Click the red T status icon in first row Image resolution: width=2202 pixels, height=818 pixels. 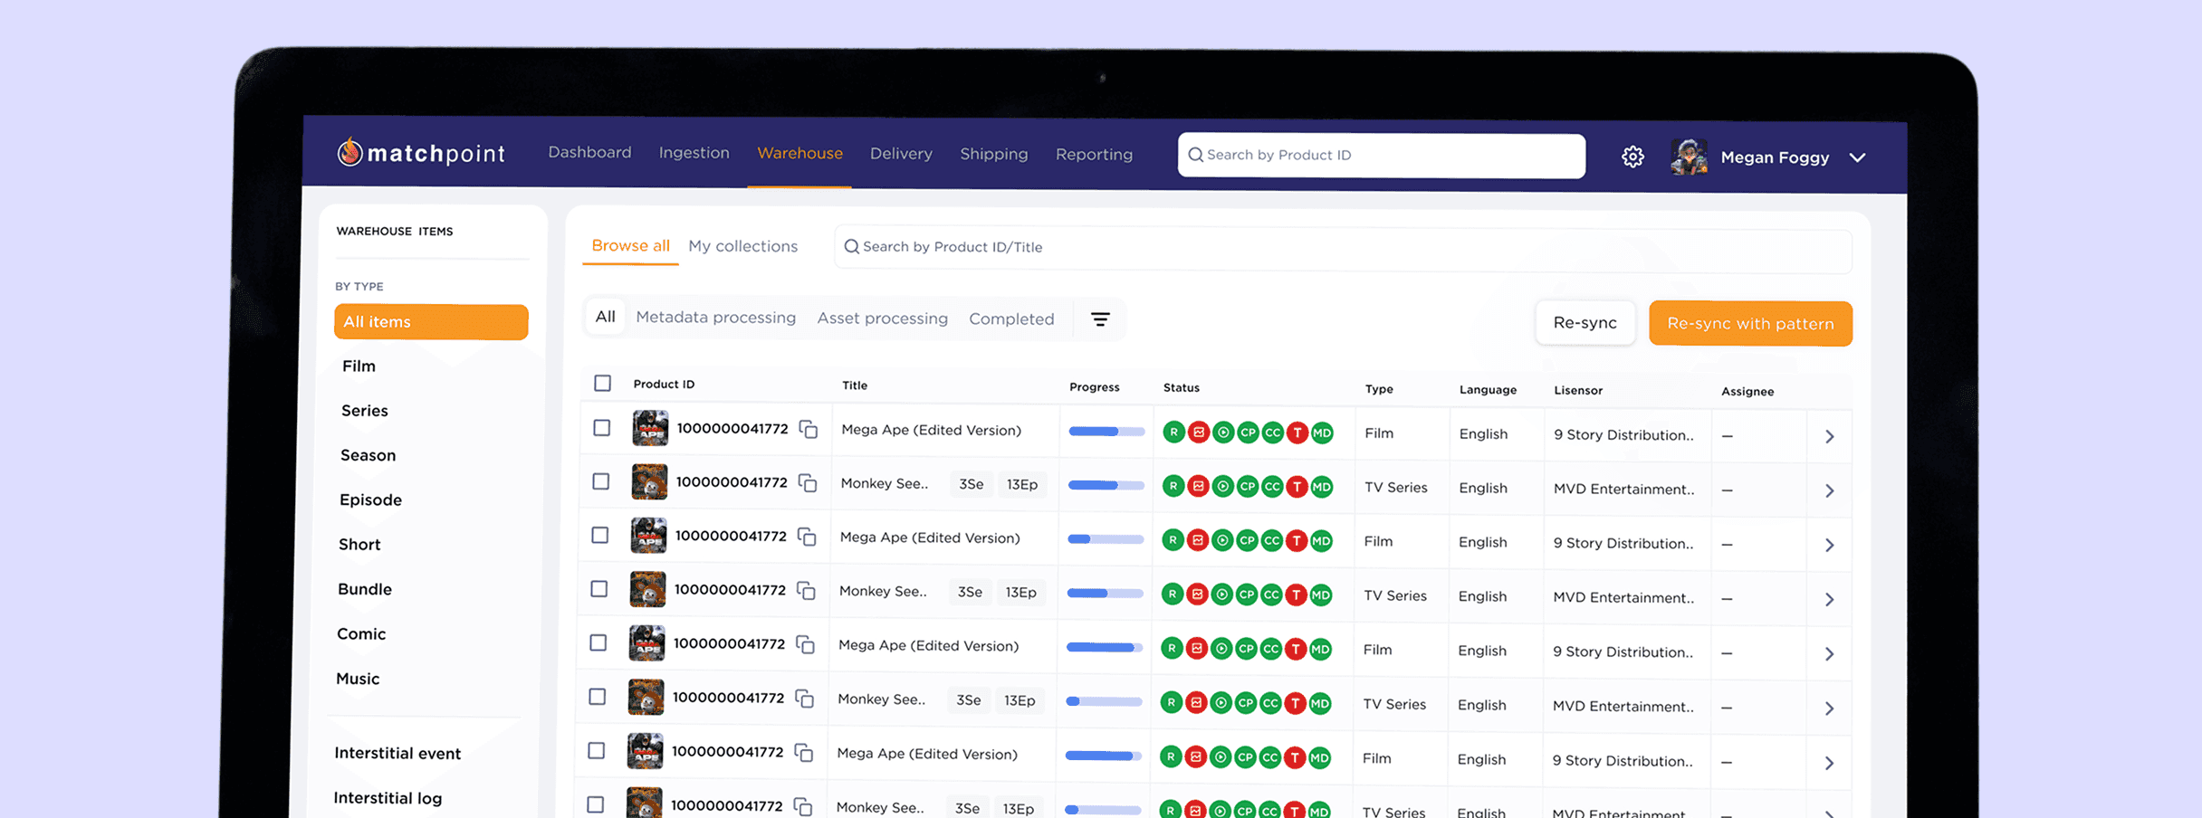(1297, 433)
